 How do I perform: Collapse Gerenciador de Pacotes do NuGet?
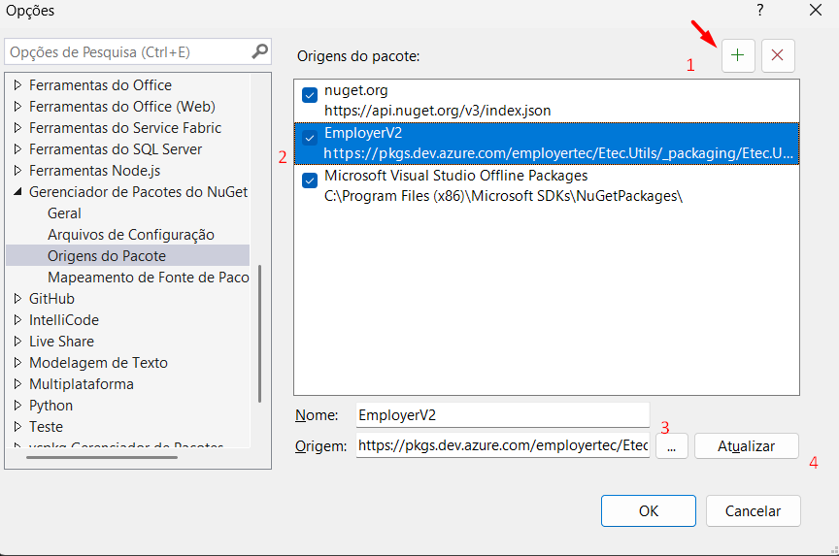17,191
